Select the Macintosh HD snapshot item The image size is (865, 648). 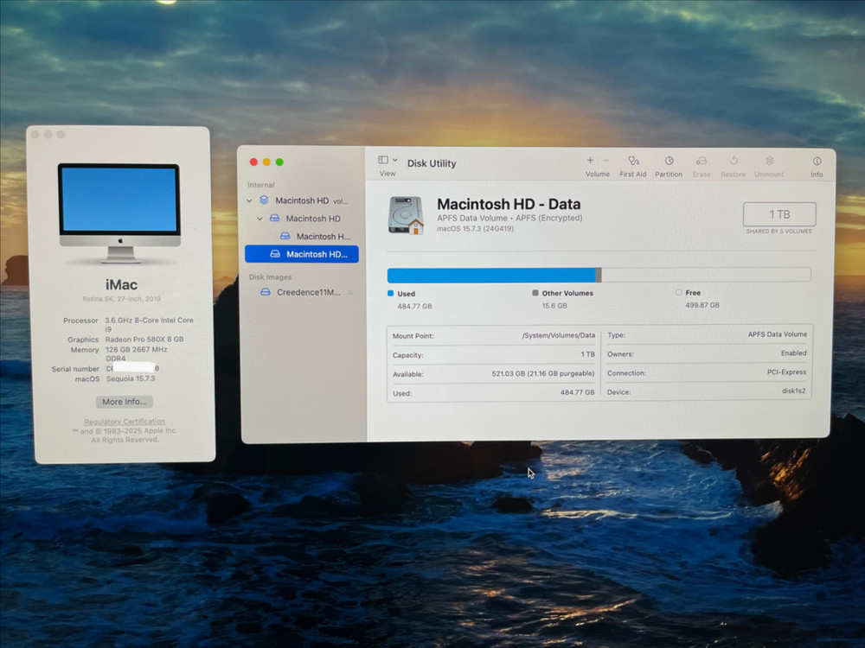coord(322,237)
